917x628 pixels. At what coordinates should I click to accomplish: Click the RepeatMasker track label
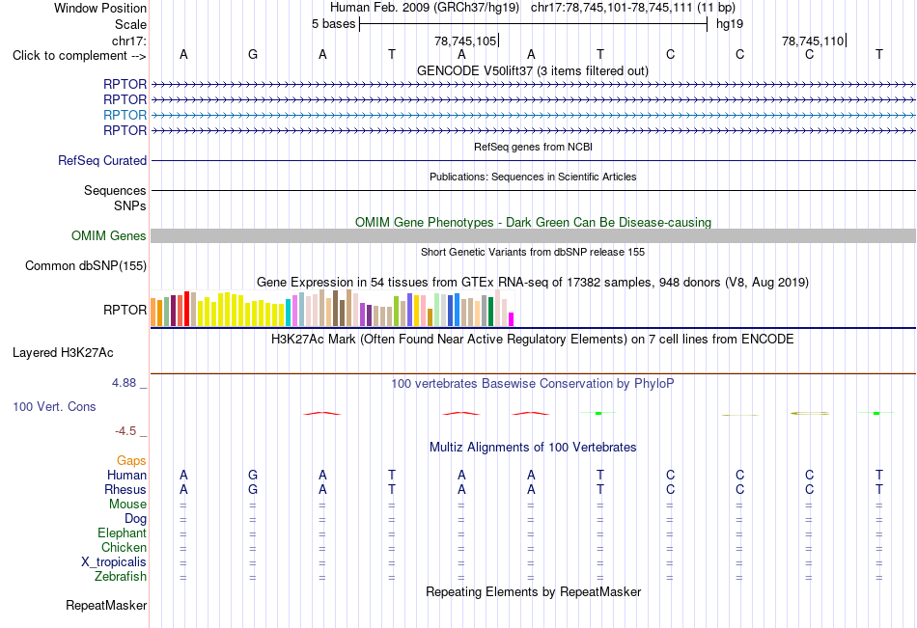point(106,605)
